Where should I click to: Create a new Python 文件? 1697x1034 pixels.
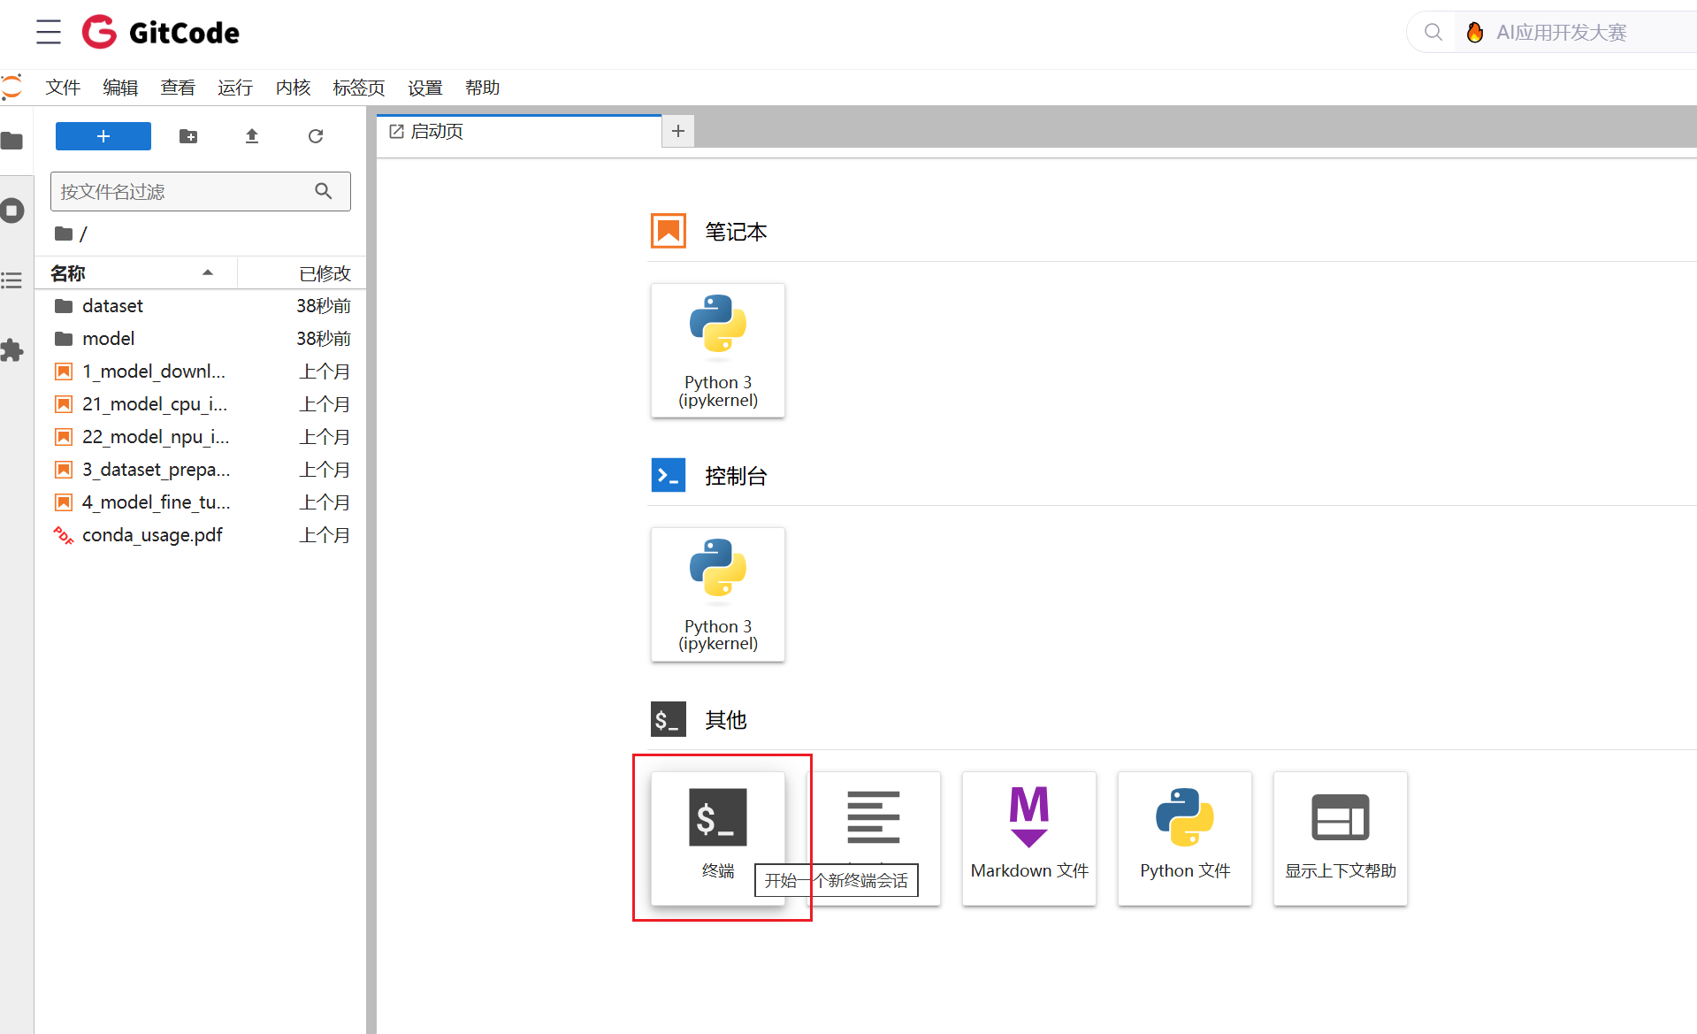point(1185,839)
